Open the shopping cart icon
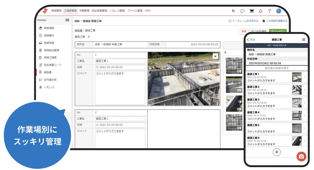The height and width of the screenshot is (170, 314). [x=252, y=11]
